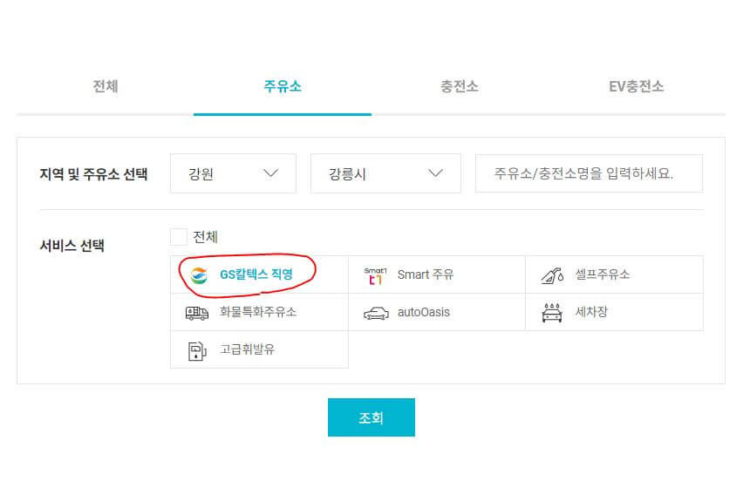This screenshot has height=481, width=750.
Task: Select the GS칼텍스 logo icon
Action: coord(199,275)
